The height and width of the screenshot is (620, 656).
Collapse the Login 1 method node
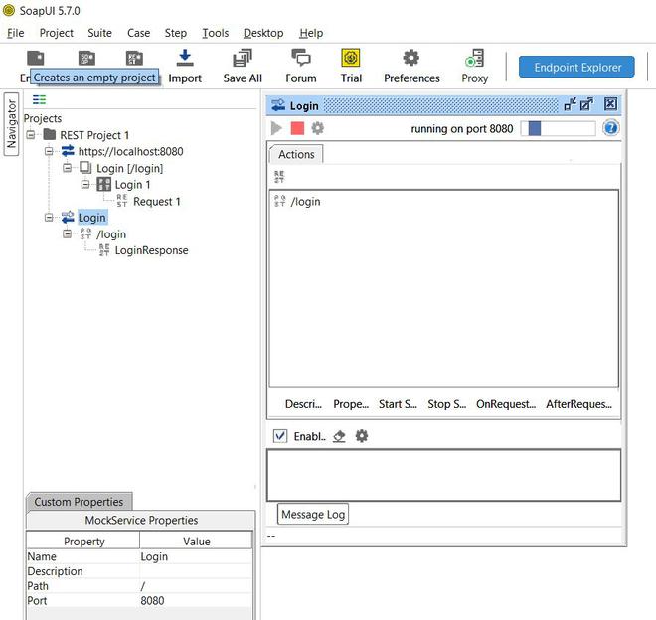point(85,185)
